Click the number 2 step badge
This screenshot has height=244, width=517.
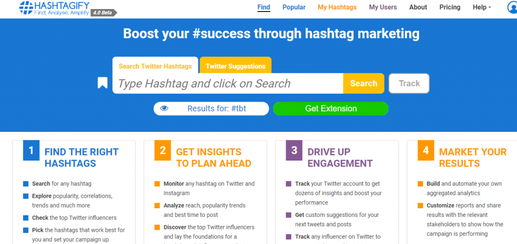(x=163, y=150)
